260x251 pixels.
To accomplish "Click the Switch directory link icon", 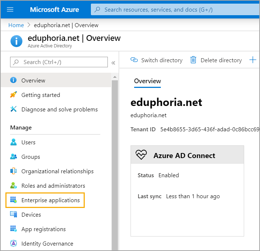I will click(x=134, y=60).
